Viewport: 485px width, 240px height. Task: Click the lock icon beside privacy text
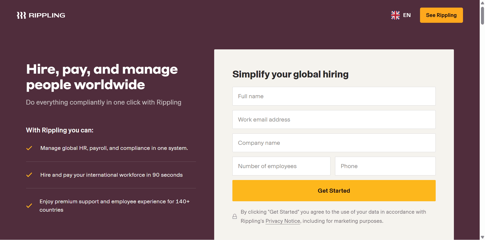(x=235, y=216)
